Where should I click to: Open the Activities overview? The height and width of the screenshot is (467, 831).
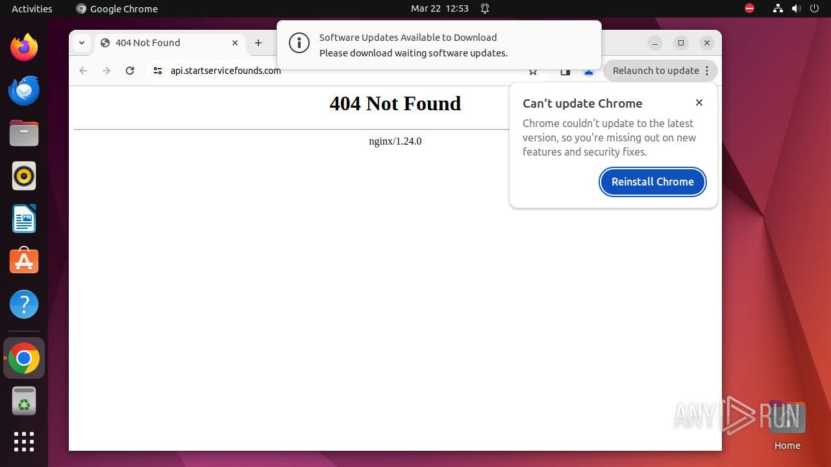tap(32, 8)
